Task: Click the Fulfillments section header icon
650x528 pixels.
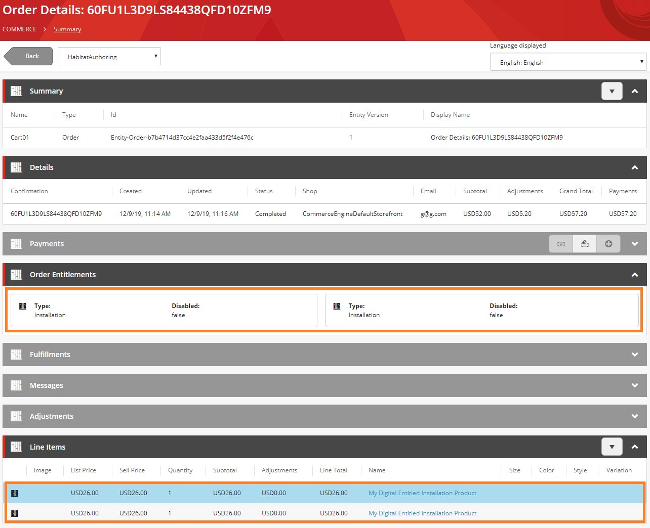Action: (x=16, y=354)
